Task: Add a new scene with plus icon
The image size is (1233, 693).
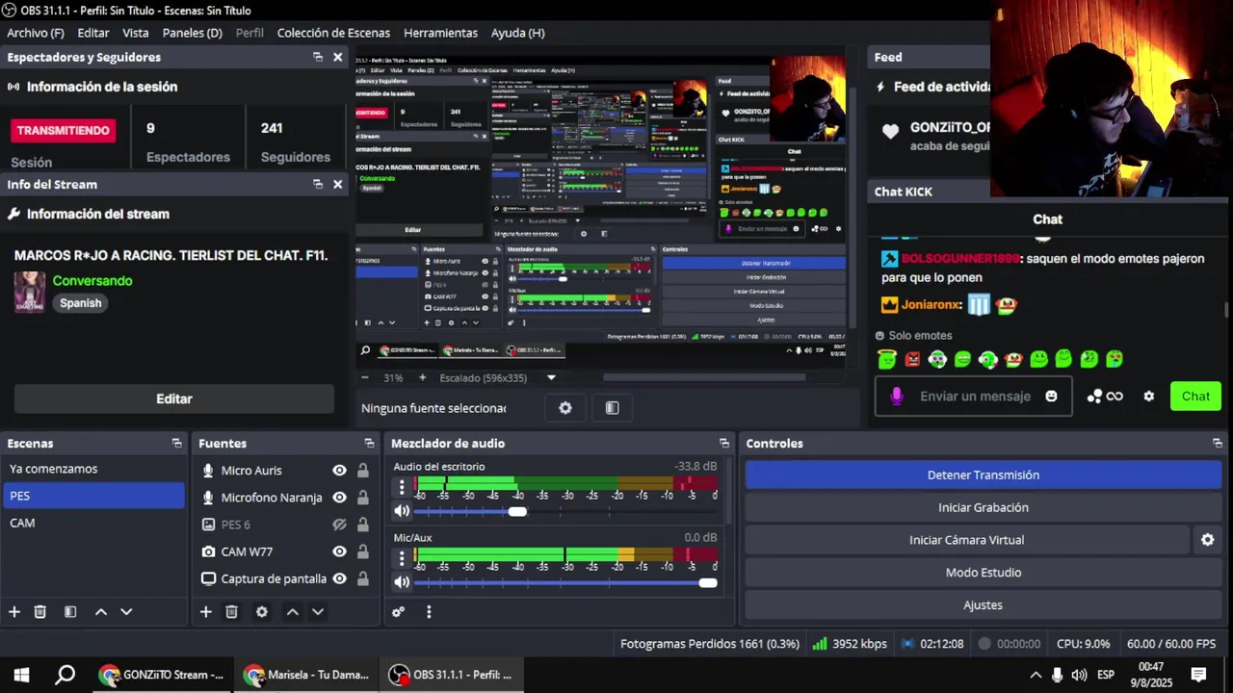Action: coord(14,612)
